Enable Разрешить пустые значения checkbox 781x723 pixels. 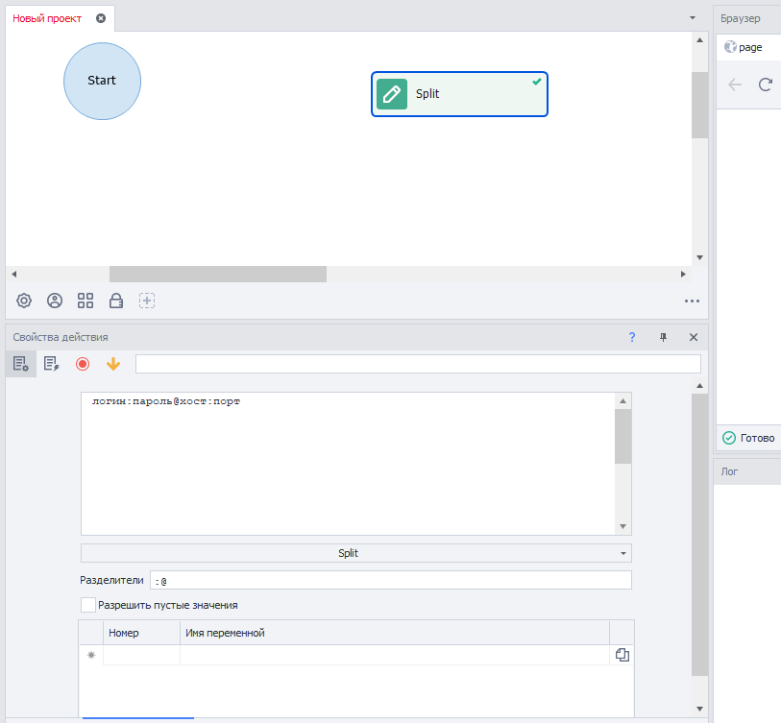pos(88,605)
